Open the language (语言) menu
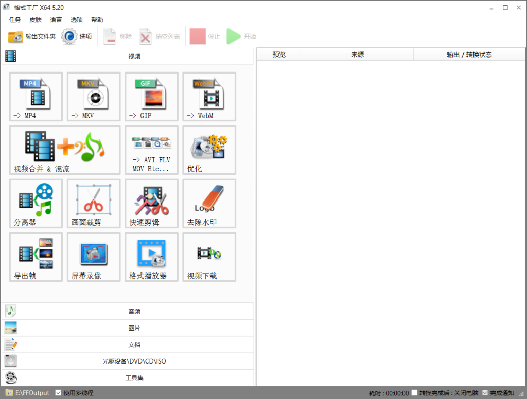Screen dimensions: 527x399 (56, 20)
